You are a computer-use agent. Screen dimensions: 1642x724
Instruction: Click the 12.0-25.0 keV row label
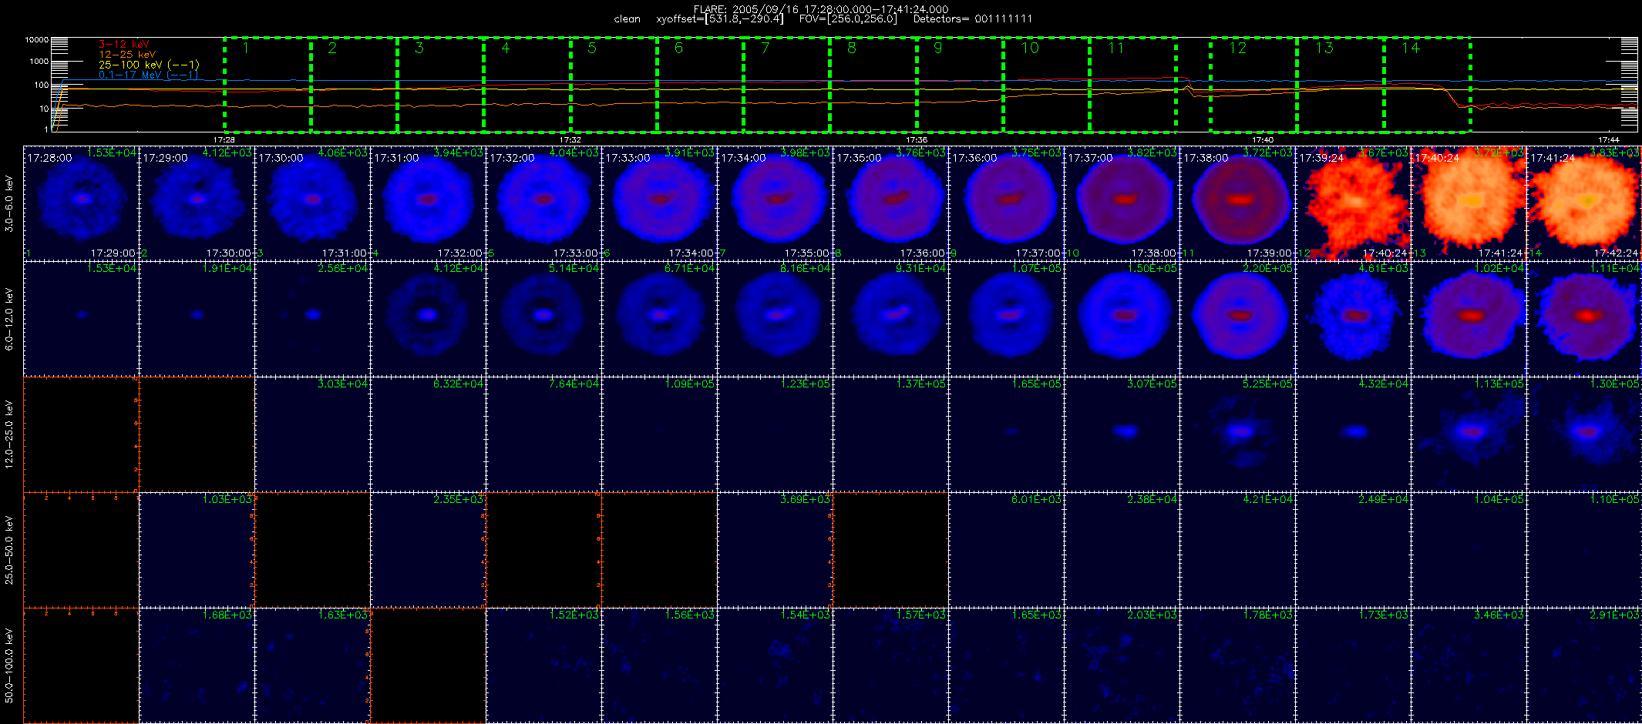coord(9,434)
